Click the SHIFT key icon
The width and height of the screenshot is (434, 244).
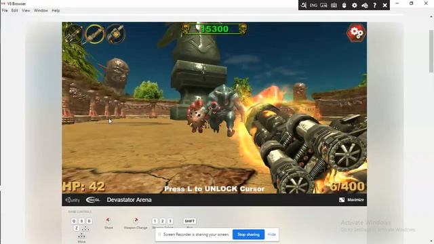click(x=190, y=221)
